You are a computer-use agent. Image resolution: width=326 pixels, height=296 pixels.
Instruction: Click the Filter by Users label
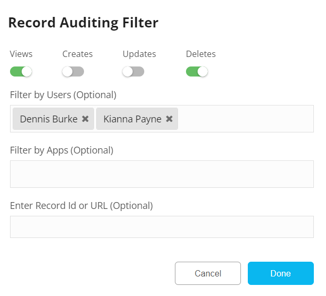(x=63, y=95)
